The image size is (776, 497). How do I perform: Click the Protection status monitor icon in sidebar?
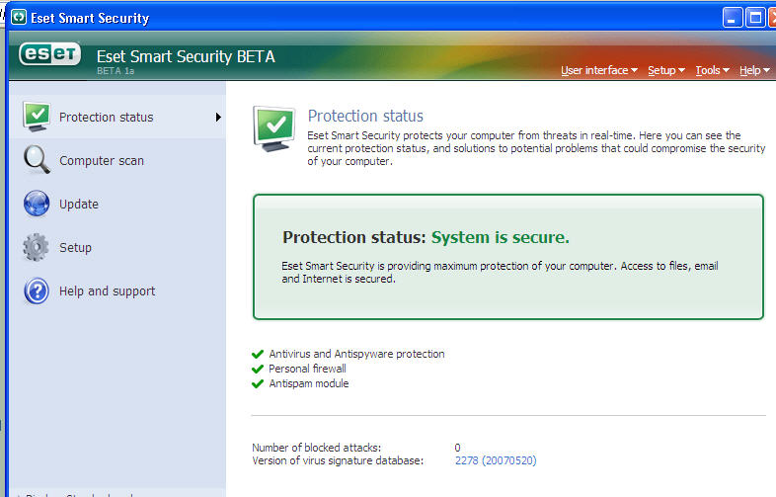(x=37, y=117)
